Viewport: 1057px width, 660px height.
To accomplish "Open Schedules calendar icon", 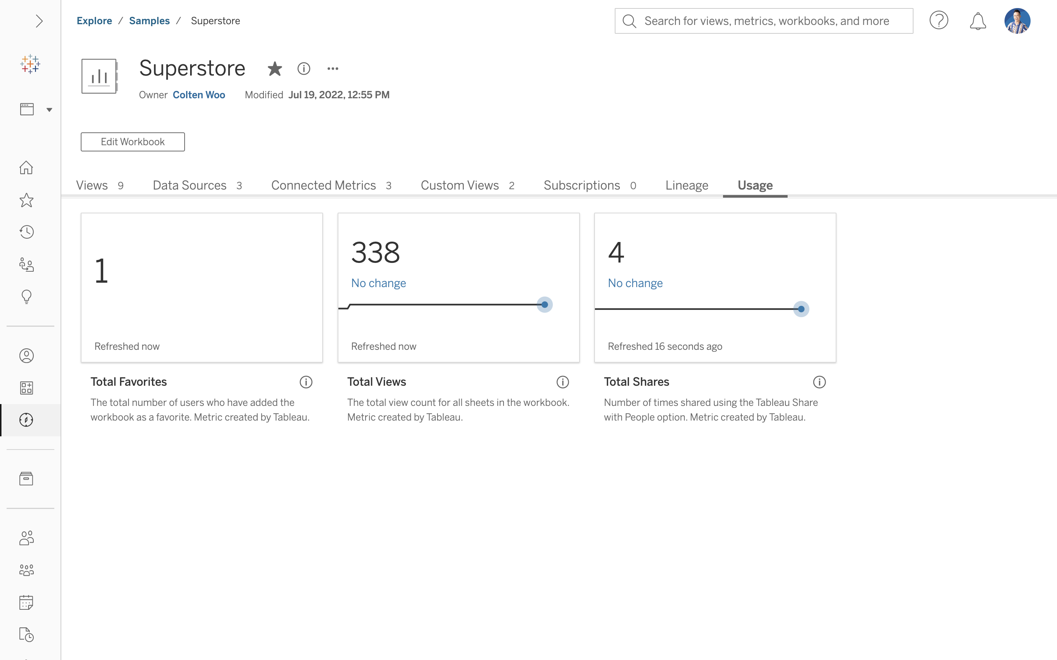I will coord(26,602).
